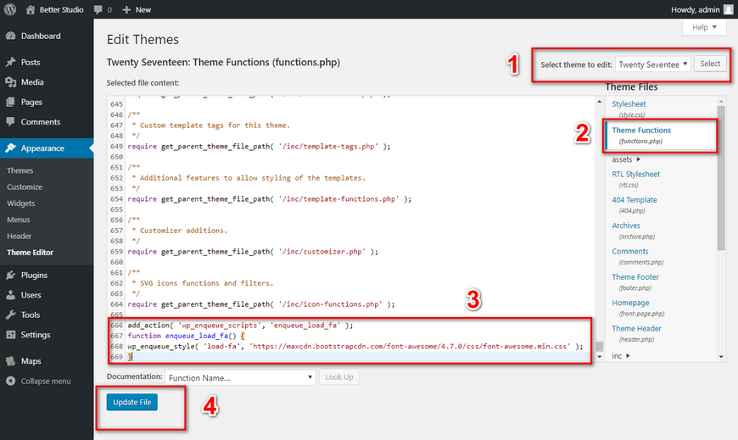Open the admin avatar icon
738x440 pixels.
tap(728, 9)
